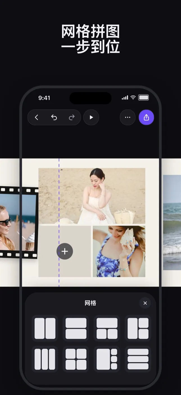Choose layout with tall left and two right cells
This screenshot has height=395, width=181.
[138, 328]
